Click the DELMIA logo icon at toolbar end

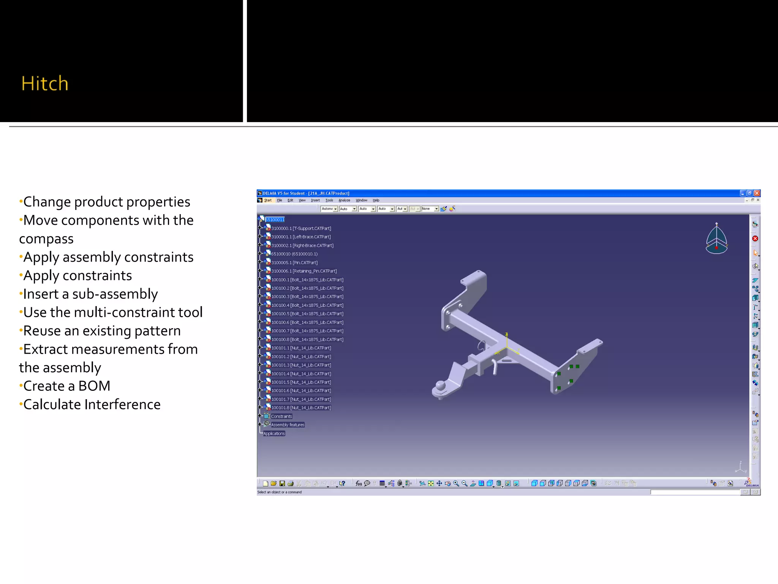click(751, 483)
